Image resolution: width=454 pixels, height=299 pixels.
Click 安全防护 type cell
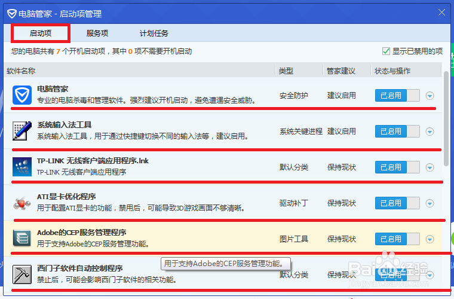(293, 95)
